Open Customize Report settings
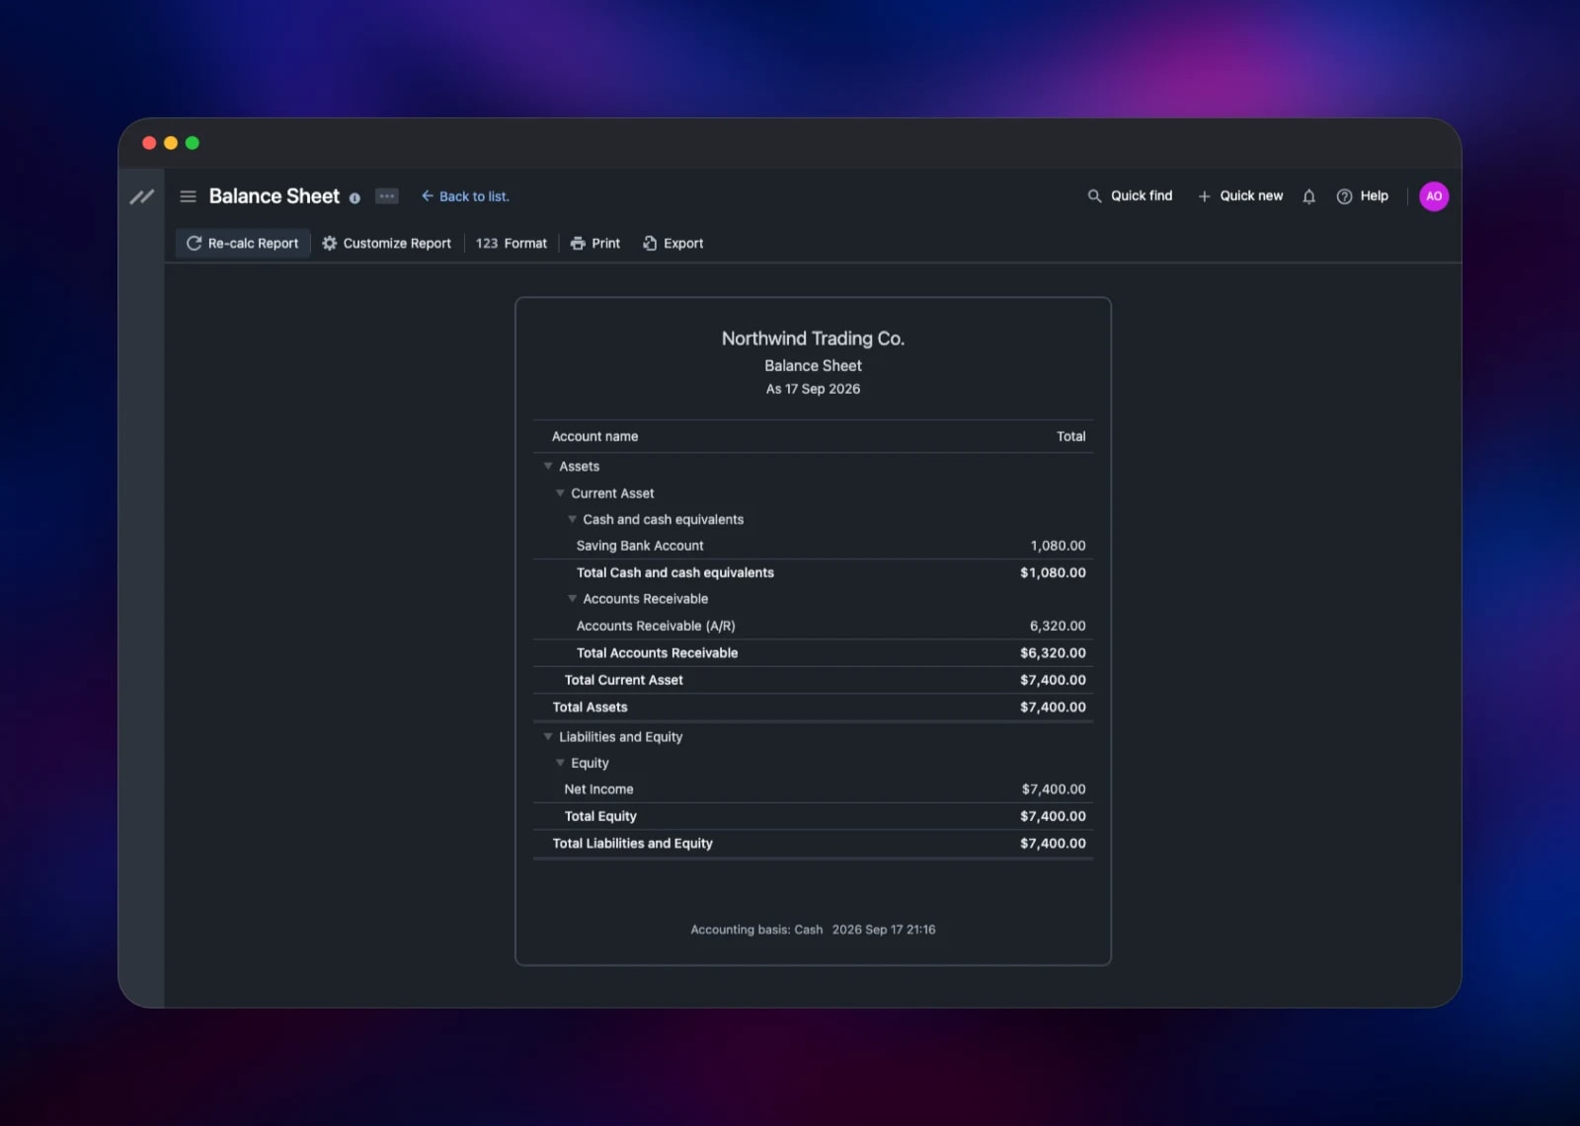 tap(386, 243)
